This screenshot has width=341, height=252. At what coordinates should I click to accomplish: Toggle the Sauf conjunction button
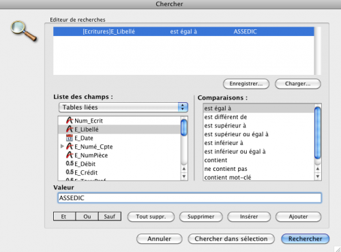pos(110,217)
